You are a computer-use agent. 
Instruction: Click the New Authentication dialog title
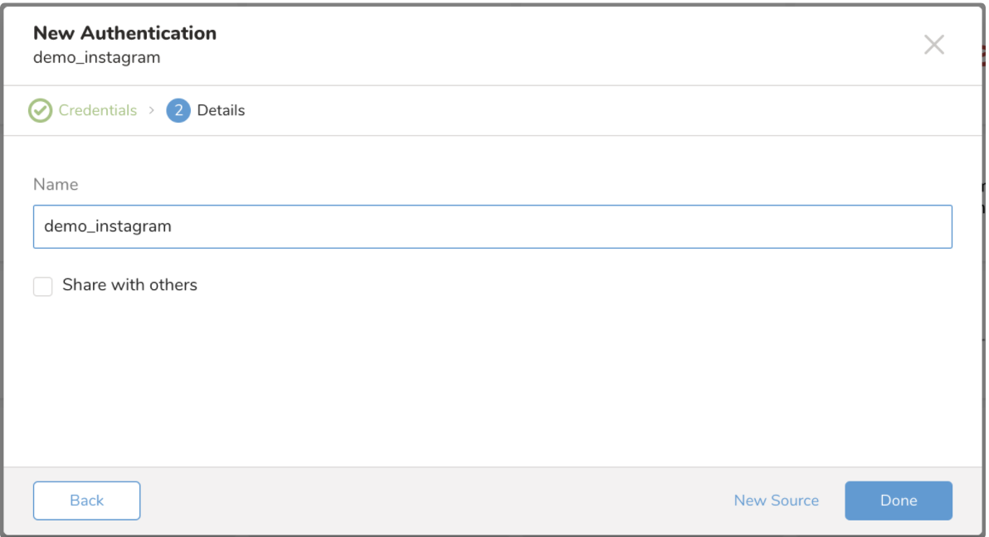pyautogui.click(x=124, y=33)
